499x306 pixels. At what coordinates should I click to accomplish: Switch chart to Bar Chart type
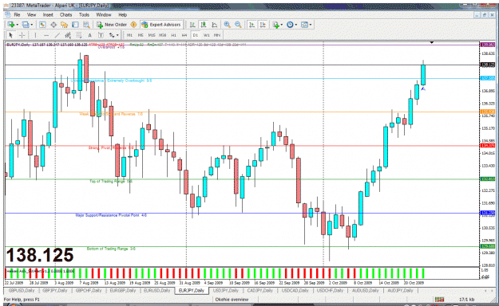(192, 25)
